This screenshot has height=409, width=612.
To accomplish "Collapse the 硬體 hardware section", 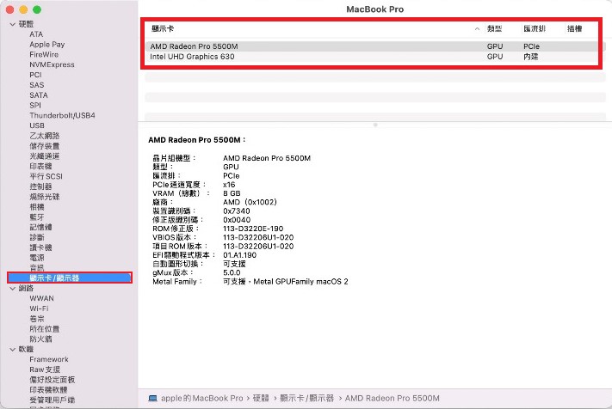I will [x=13, y=24].
